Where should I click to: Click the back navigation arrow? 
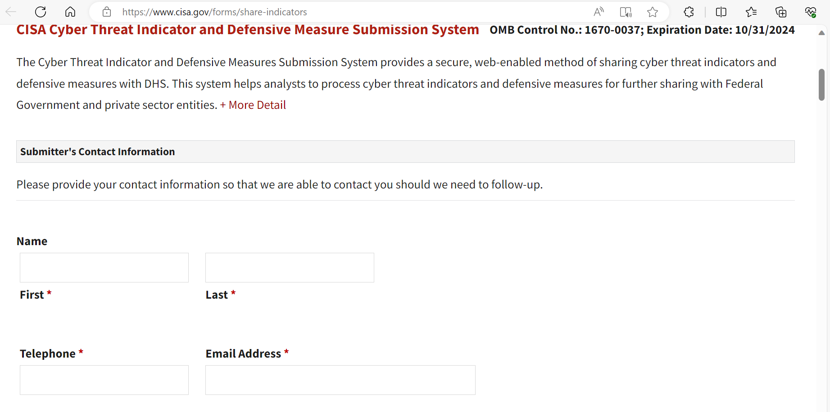[11, 12]
